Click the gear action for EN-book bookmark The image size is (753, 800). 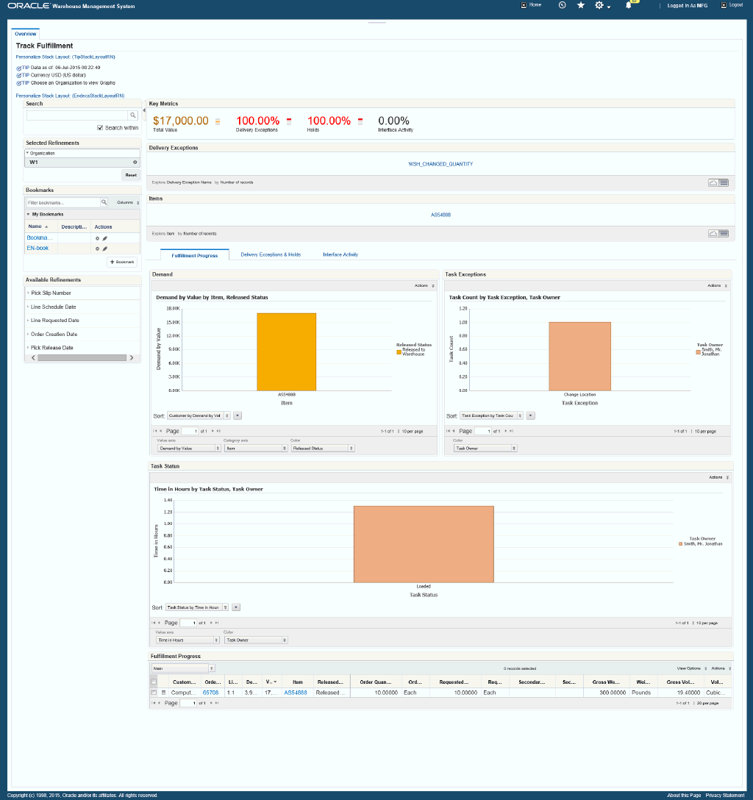pos(98,249)
